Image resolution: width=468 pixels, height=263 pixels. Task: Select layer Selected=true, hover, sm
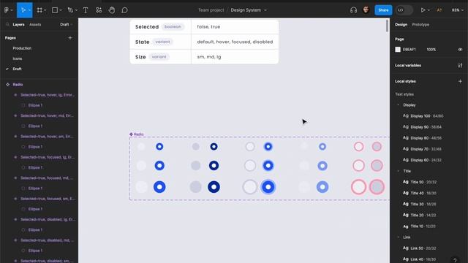point(47,137)
